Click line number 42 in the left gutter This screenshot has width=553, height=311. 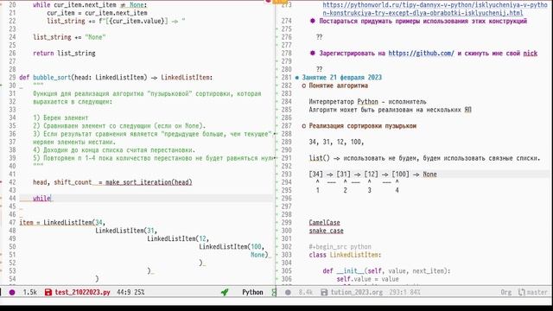(12, 182)
